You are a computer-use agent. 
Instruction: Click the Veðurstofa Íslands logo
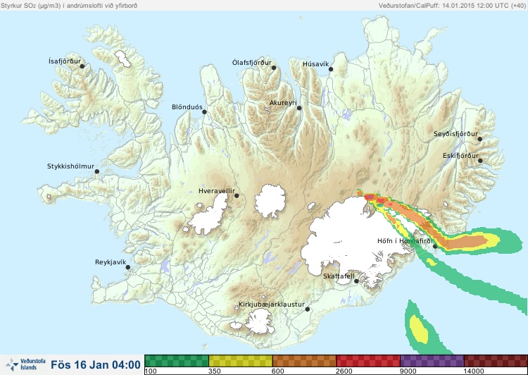[25, 364]
